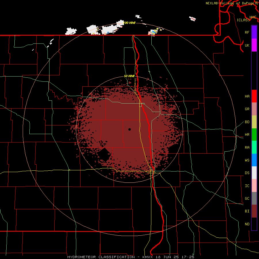
Task: Click the HA legend label
Action: 247,96
